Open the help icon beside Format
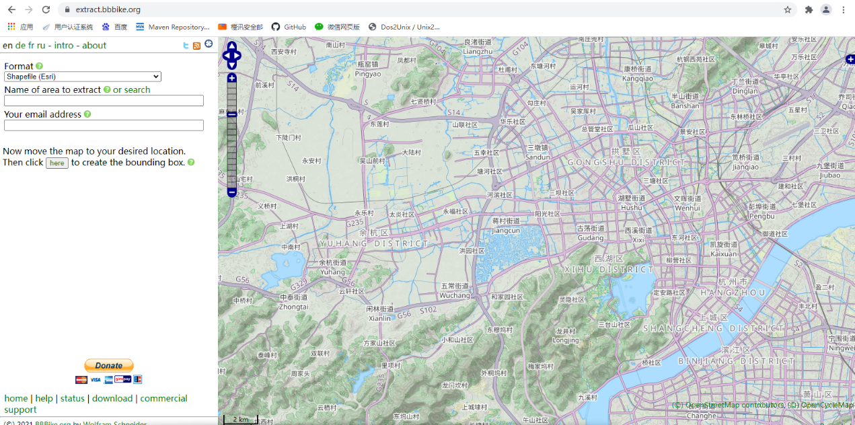Viewport: 855px width, 425px height. coord(39,66)
